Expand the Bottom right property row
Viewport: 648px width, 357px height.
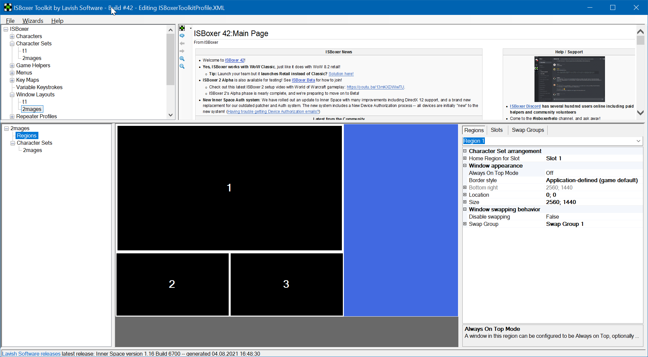click(x=465, y=187)
